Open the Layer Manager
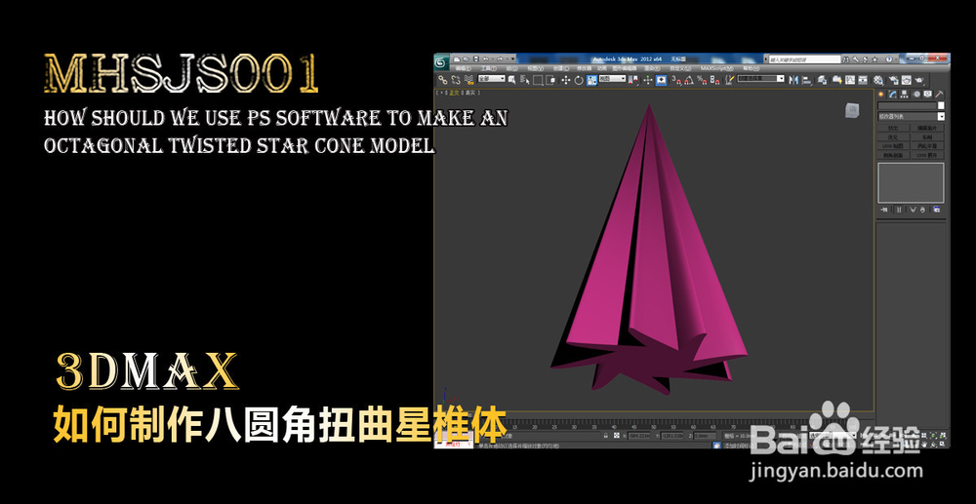976x504 pixels. click(822, 80)
